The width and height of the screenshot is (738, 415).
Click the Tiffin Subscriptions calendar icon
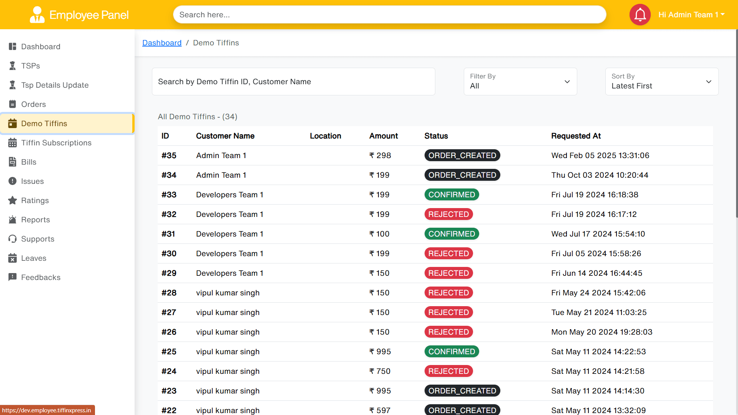click(x=12, y=143)
